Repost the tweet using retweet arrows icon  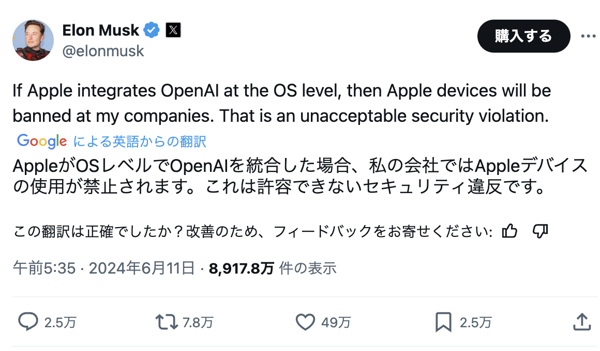pos(167,322)
